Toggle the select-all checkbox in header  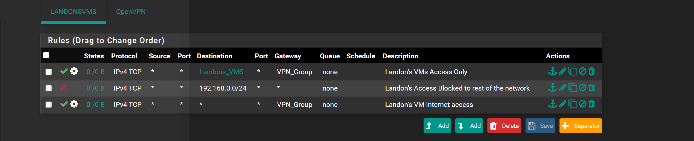coord(46,55)
